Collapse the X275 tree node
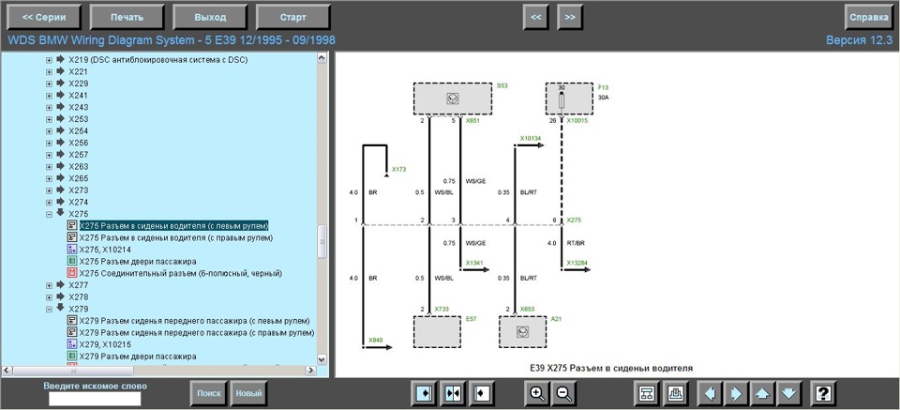The height and width of the screenshot is (410, 900). (x=49, y=214)
